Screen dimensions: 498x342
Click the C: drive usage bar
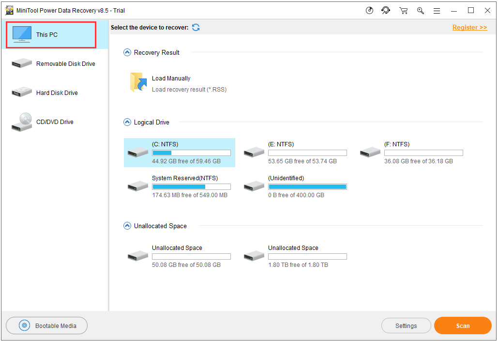tap(191, 153)
